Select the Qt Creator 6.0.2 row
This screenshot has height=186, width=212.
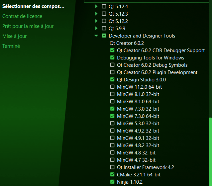127,43
